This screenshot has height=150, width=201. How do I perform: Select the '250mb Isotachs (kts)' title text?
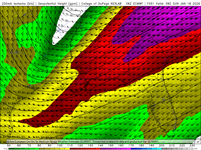click(18, 4)
